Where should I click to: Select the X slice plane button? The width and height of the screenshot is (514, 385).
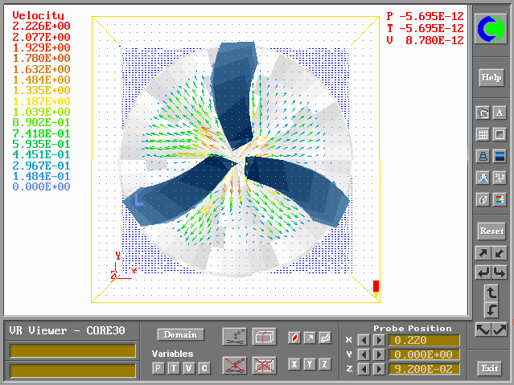(x=294, y=364)
